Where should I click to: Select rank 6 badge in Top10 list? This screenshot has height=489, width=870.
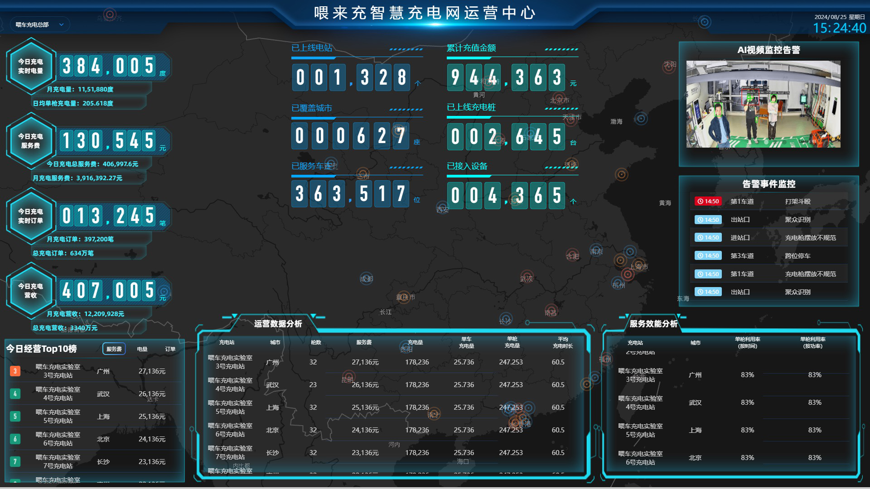click(x=15, y=439)
